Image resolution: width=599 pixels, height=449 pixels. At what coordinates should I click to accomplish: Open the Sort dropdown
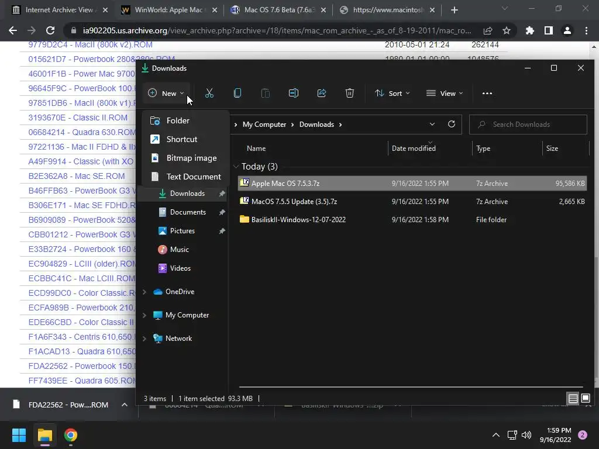[x=393, y=93]
